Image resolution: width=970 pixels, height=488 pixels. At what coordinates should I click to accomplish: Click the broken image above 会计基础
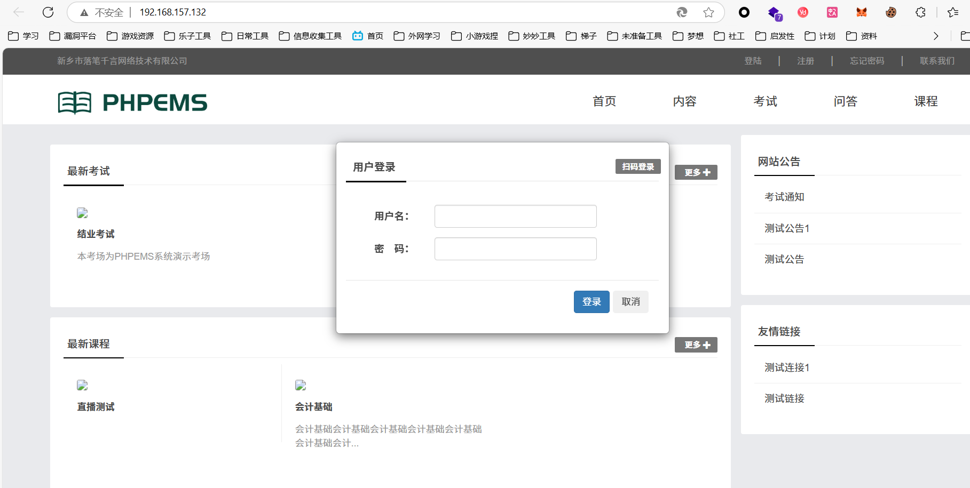pos(301,385)
